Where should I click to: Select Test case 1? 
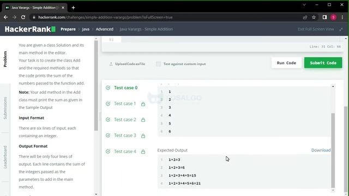(125, 103)
